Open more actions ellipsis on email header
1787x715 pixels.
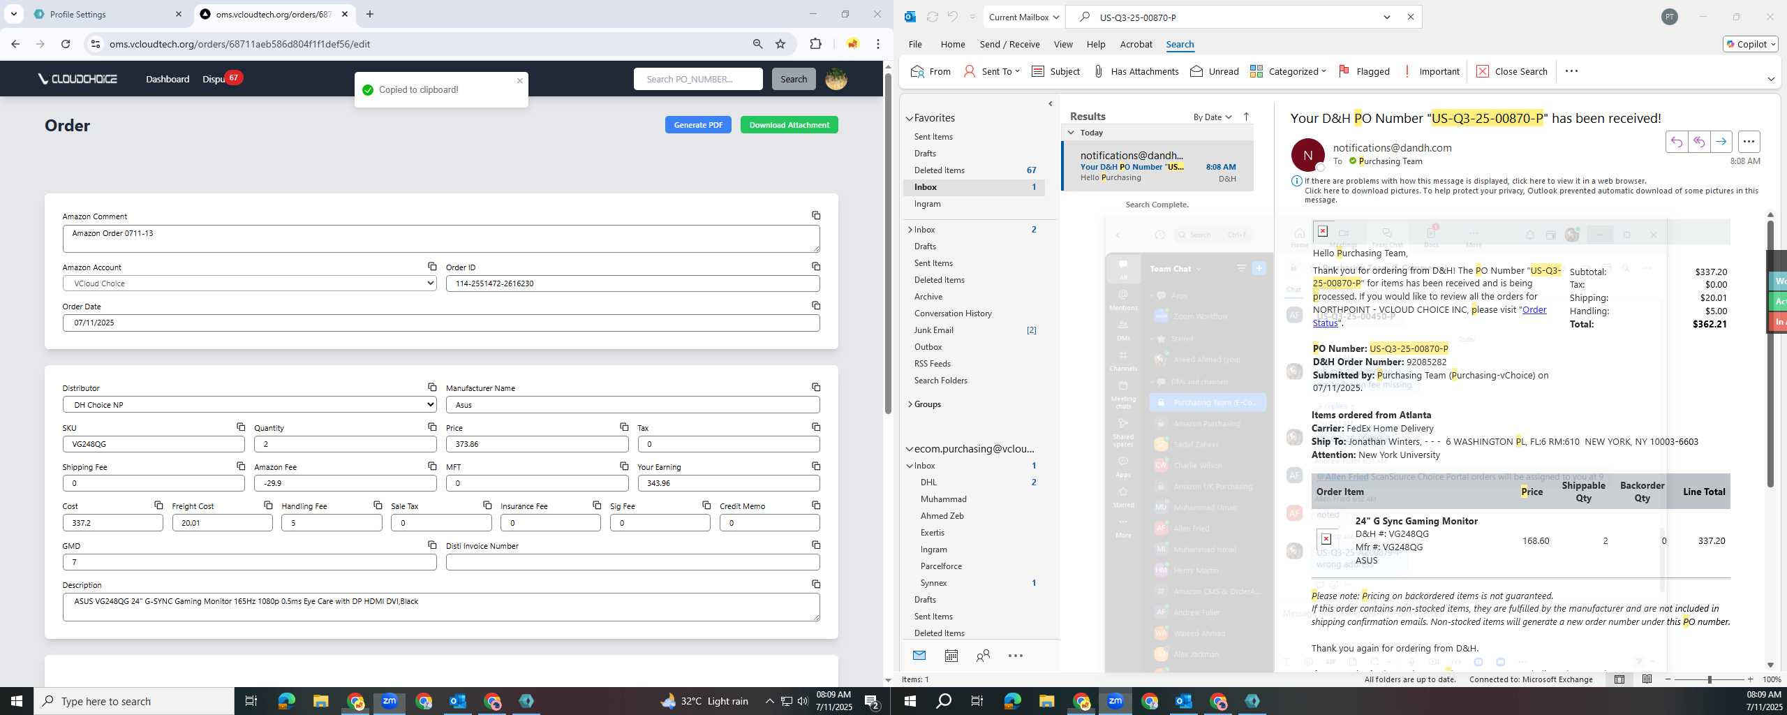point(1749,142)
